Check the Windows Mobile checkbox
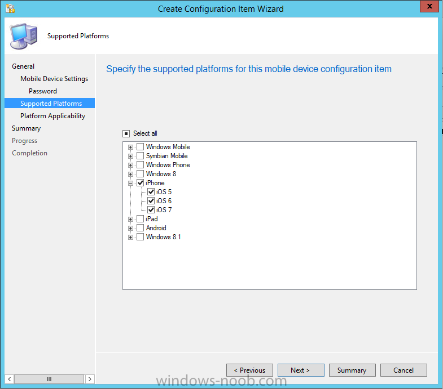 (x=140, y=146)
